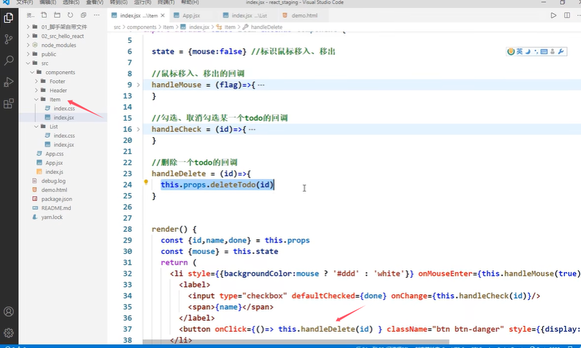Collapse all folders in explorer
Image resolution: width=581 pixels, height=348 pixels.
tap(83, 15)
